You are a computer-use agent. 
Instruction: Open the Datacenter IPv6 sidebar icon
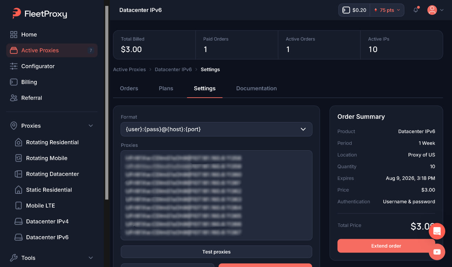tap(18, 237)
